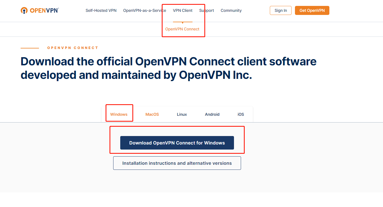This screenshot has width=383, height=207.
Task: Open the Self-Hosted VPN menu
Action: [x=101, y=10]
